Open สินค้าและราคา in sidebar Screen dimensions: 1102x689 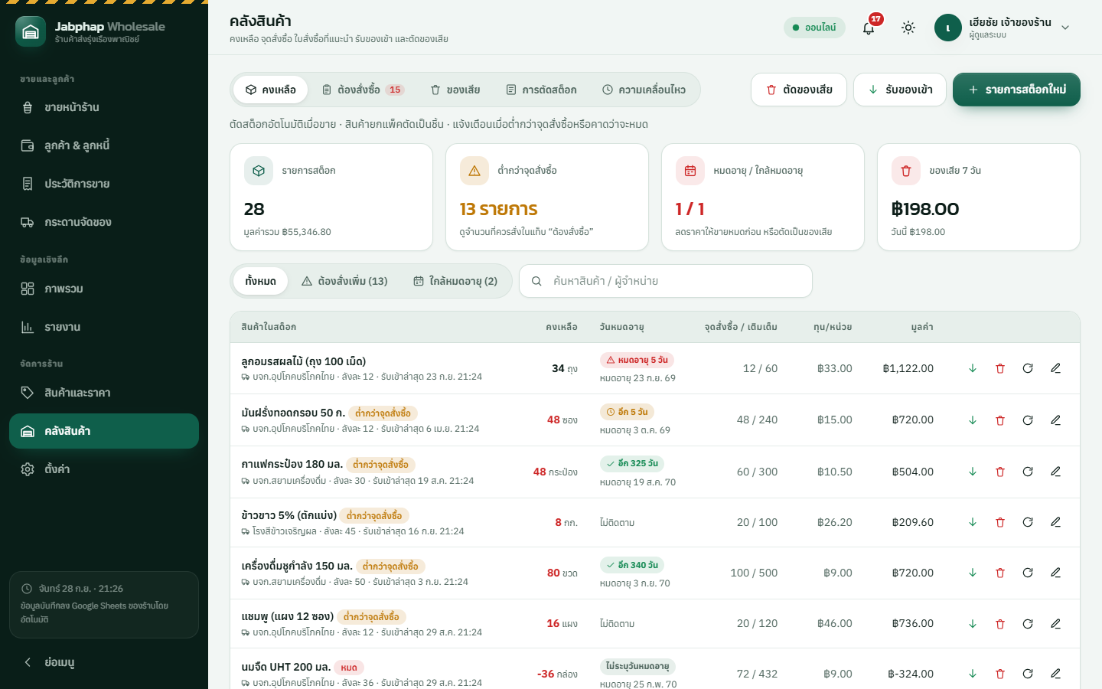pos(104,393)
